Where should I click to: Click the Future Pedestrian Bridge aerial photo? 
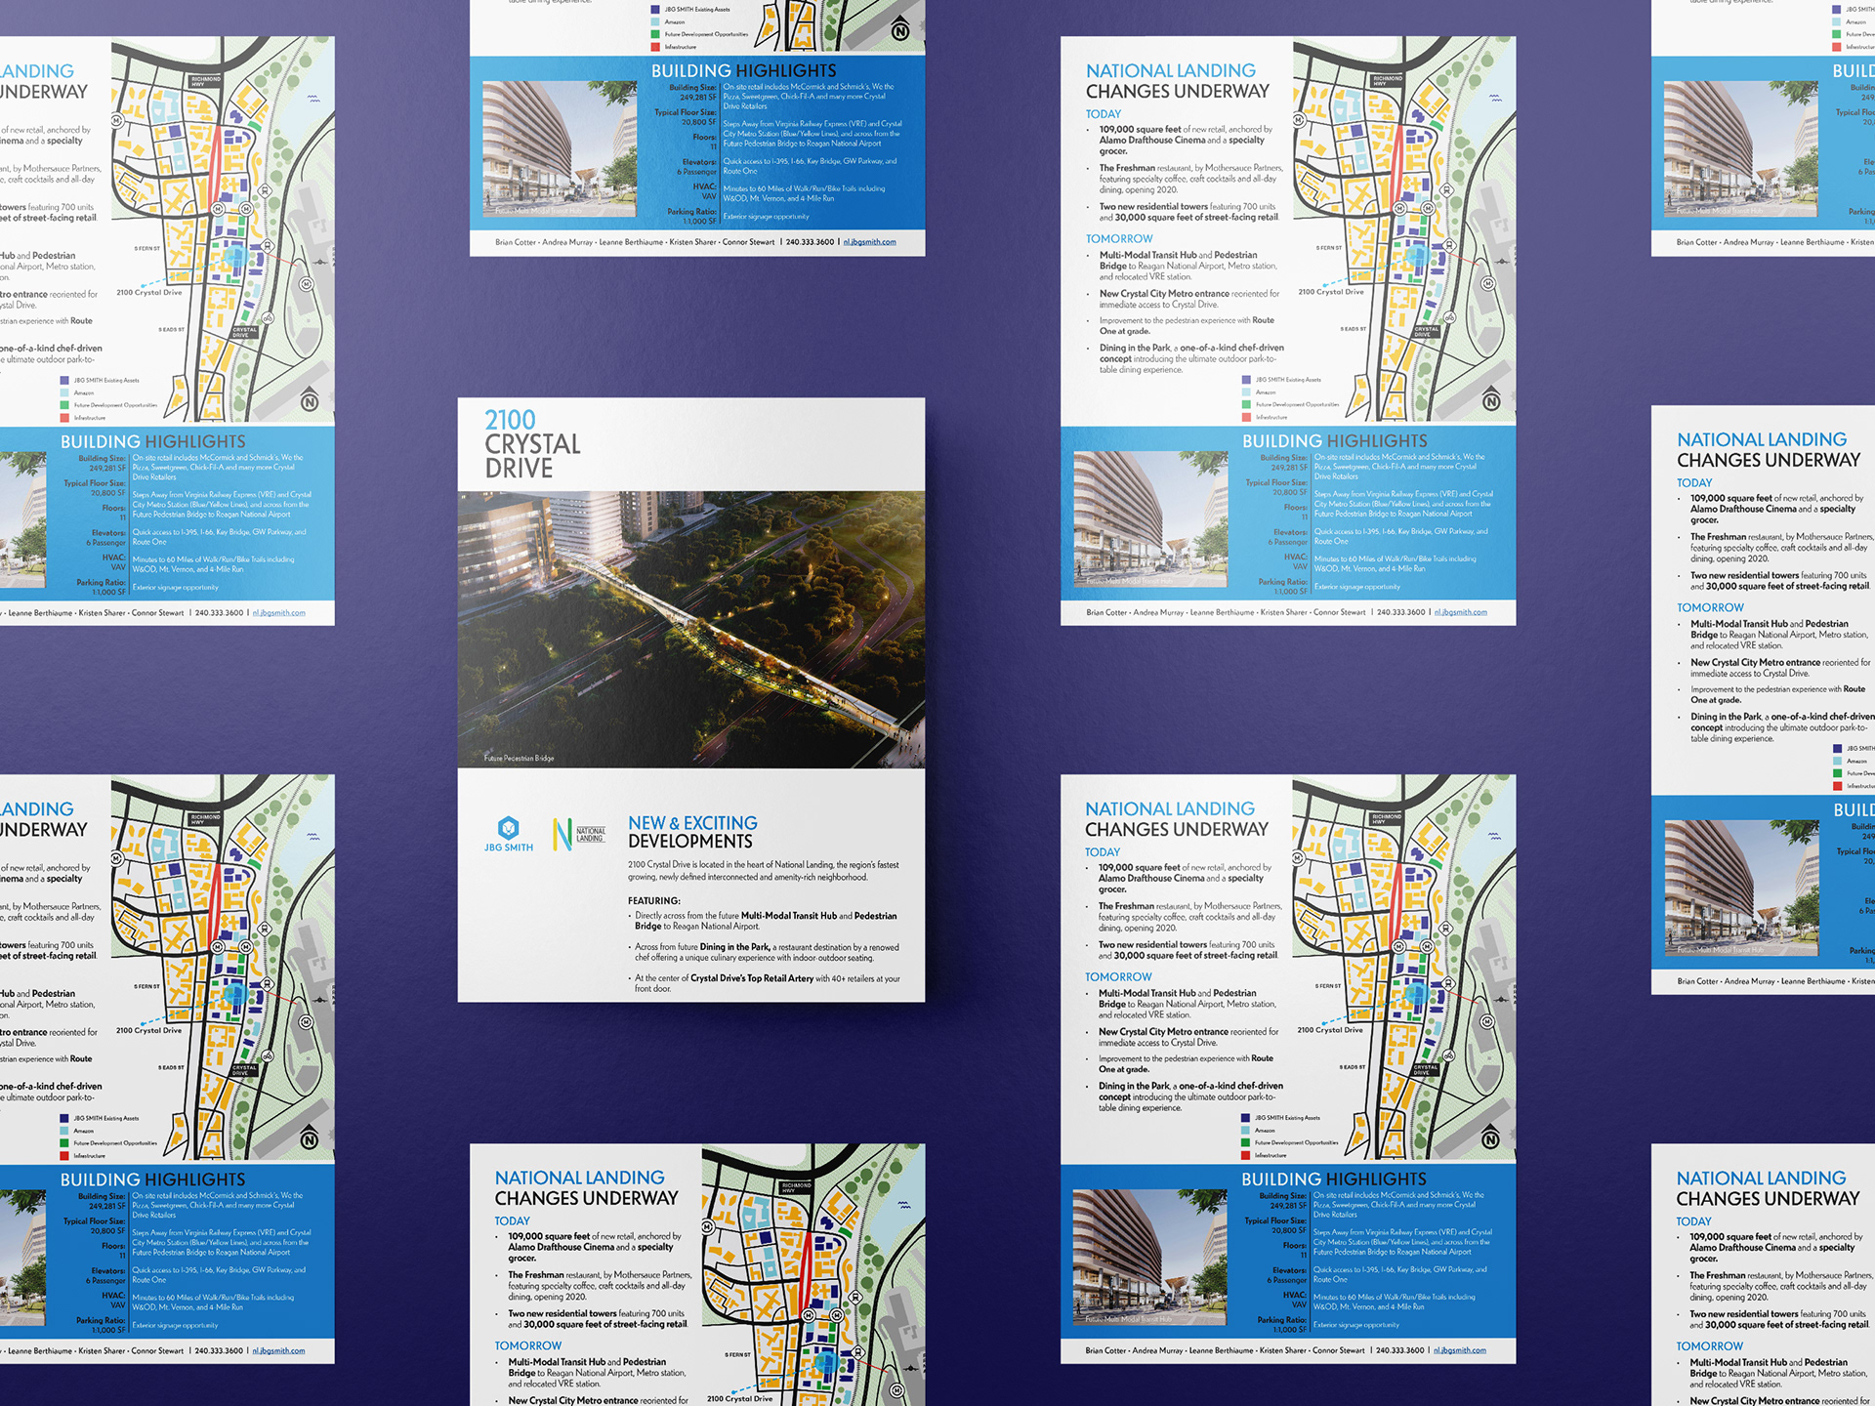pos(690,630)
